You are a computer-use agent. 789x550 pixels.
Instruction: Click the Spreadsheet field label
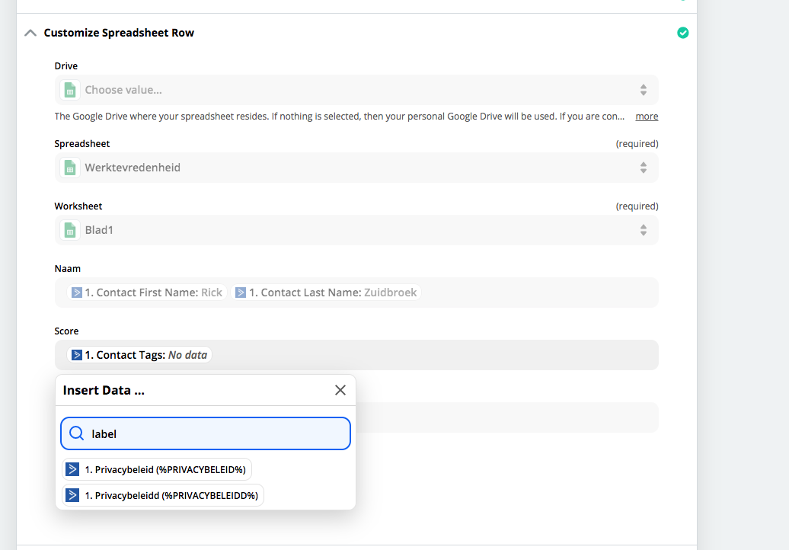[x=82, y=144]
